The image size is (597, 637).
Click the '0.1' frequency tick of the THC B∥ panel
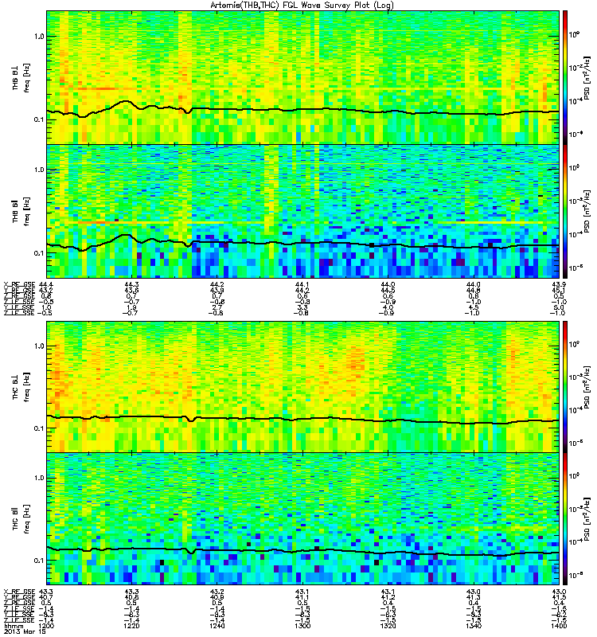[39, 561]
